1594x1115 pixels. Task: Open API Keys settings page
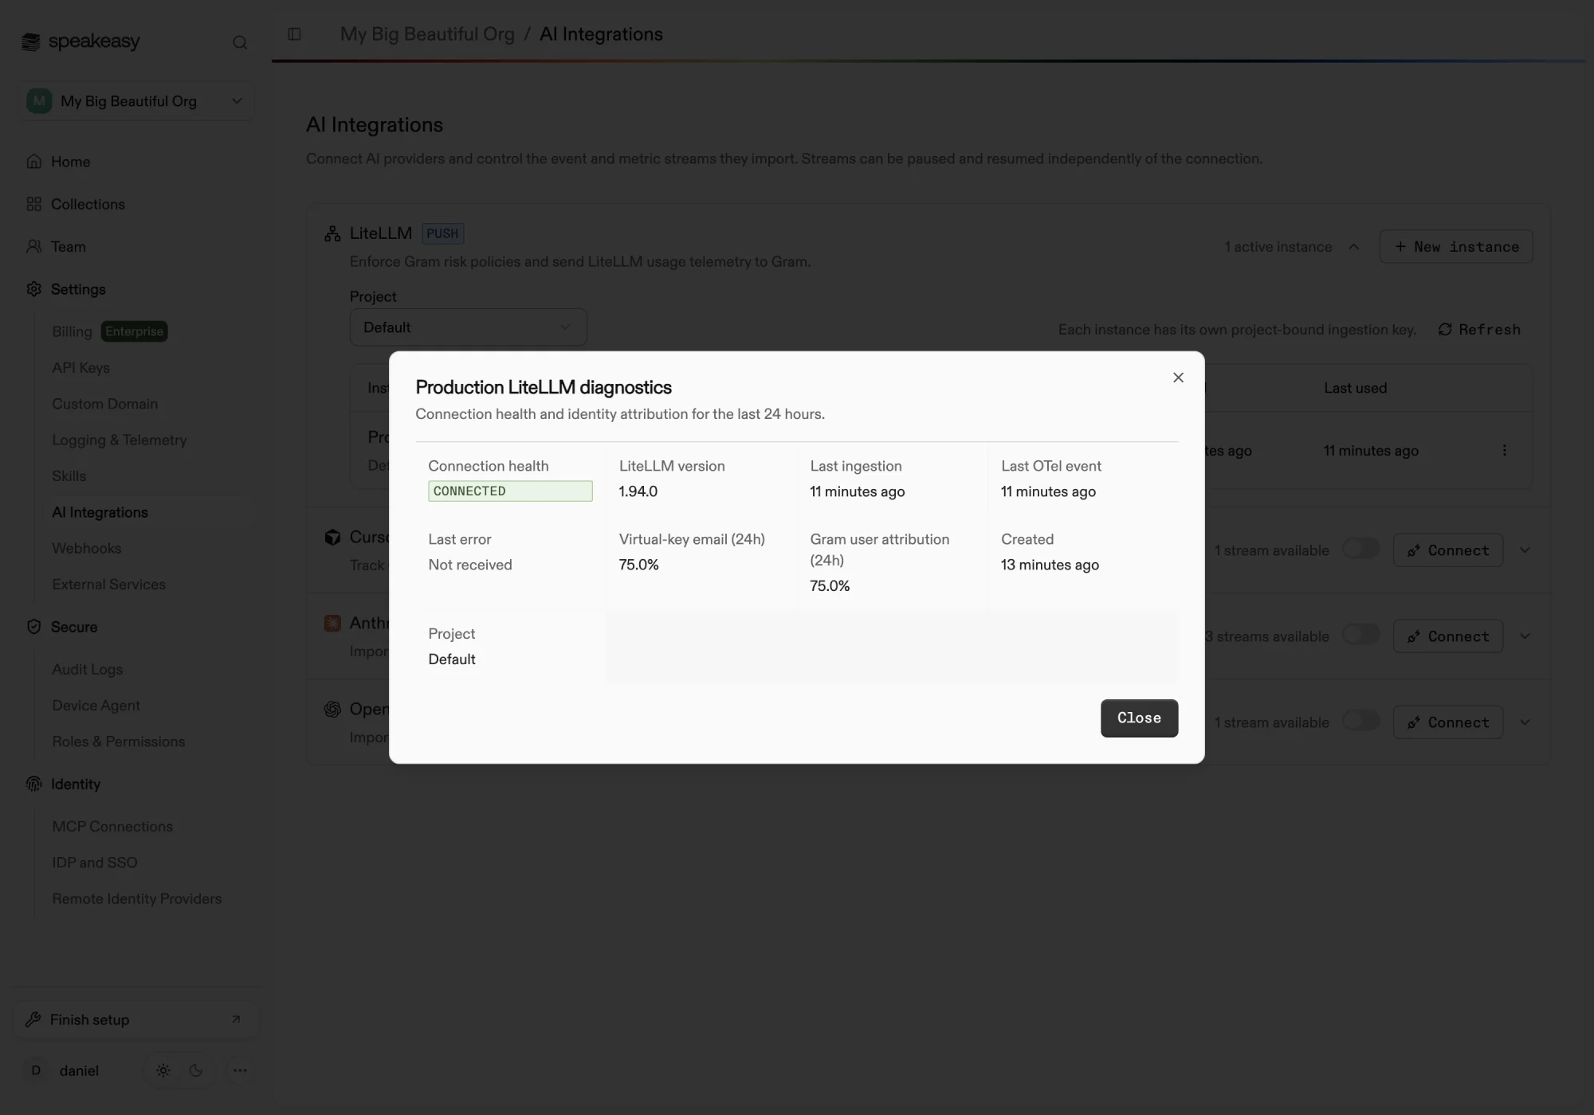coord(80,368)
